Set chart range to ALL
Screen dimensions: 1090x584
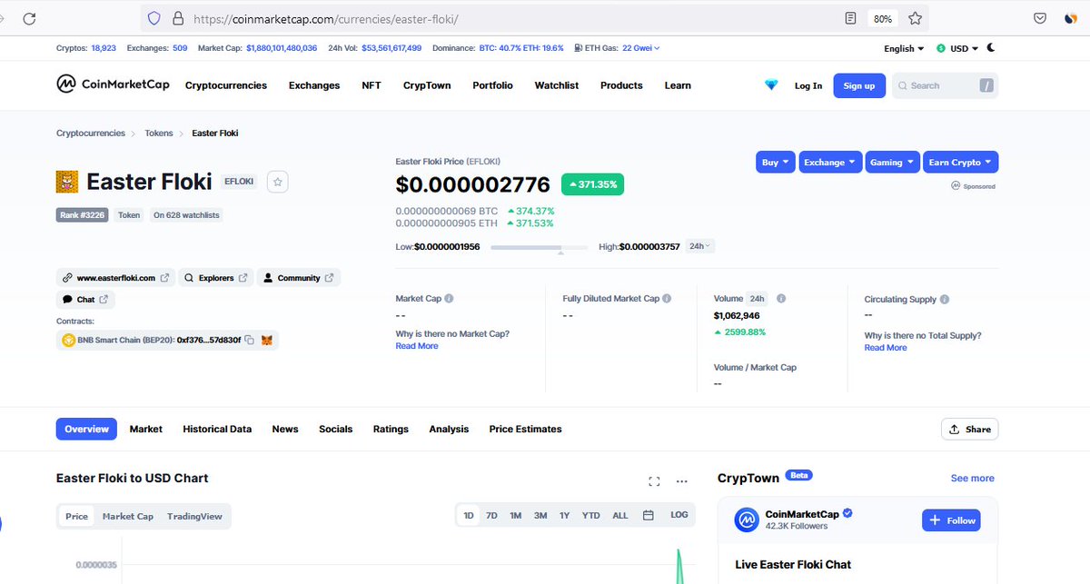620,515
